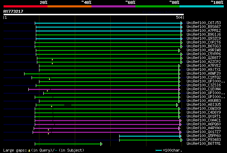Image resolution: width=227 pixels, height=153 pixels.
Task: Click the UniRef100_C3ZSI6 label
Action: tap(204, 85)
